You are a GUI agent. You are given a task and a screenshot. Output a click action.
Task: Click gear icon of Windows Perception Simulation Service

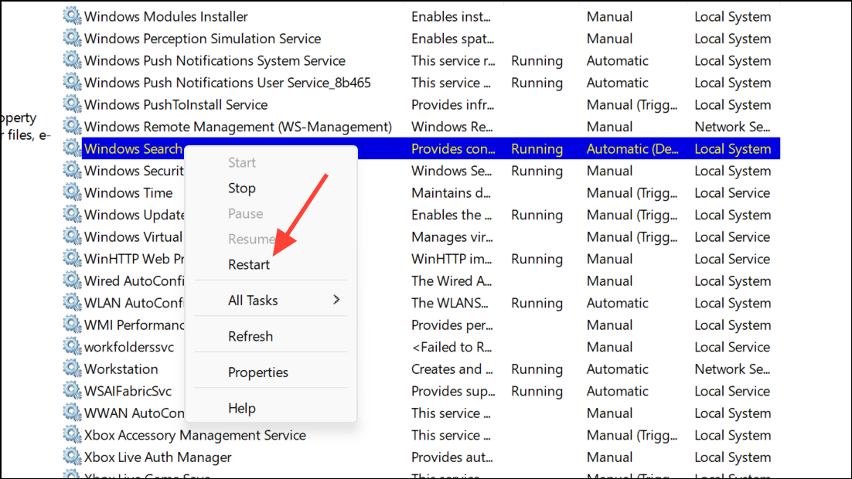72,38
